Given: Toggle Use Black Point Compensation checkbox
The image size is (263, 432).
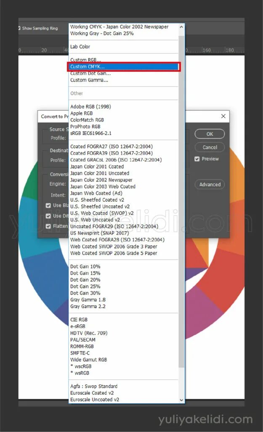Looking at the screenshot, I should tap(48, 205).
